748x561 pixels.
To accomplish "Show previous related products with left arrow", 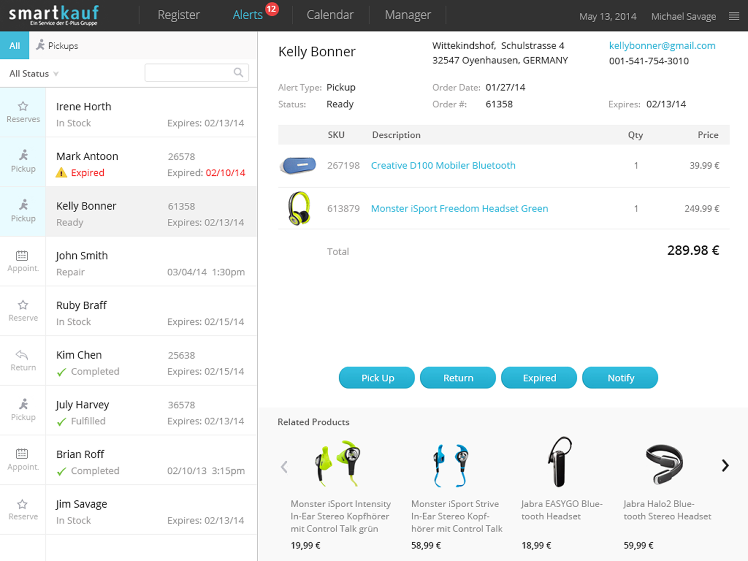I will (x=284, y=466).
